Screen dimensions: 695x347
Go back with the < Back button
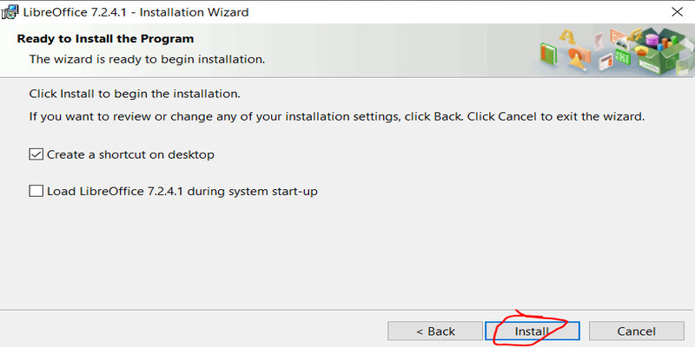coord(435,331)
